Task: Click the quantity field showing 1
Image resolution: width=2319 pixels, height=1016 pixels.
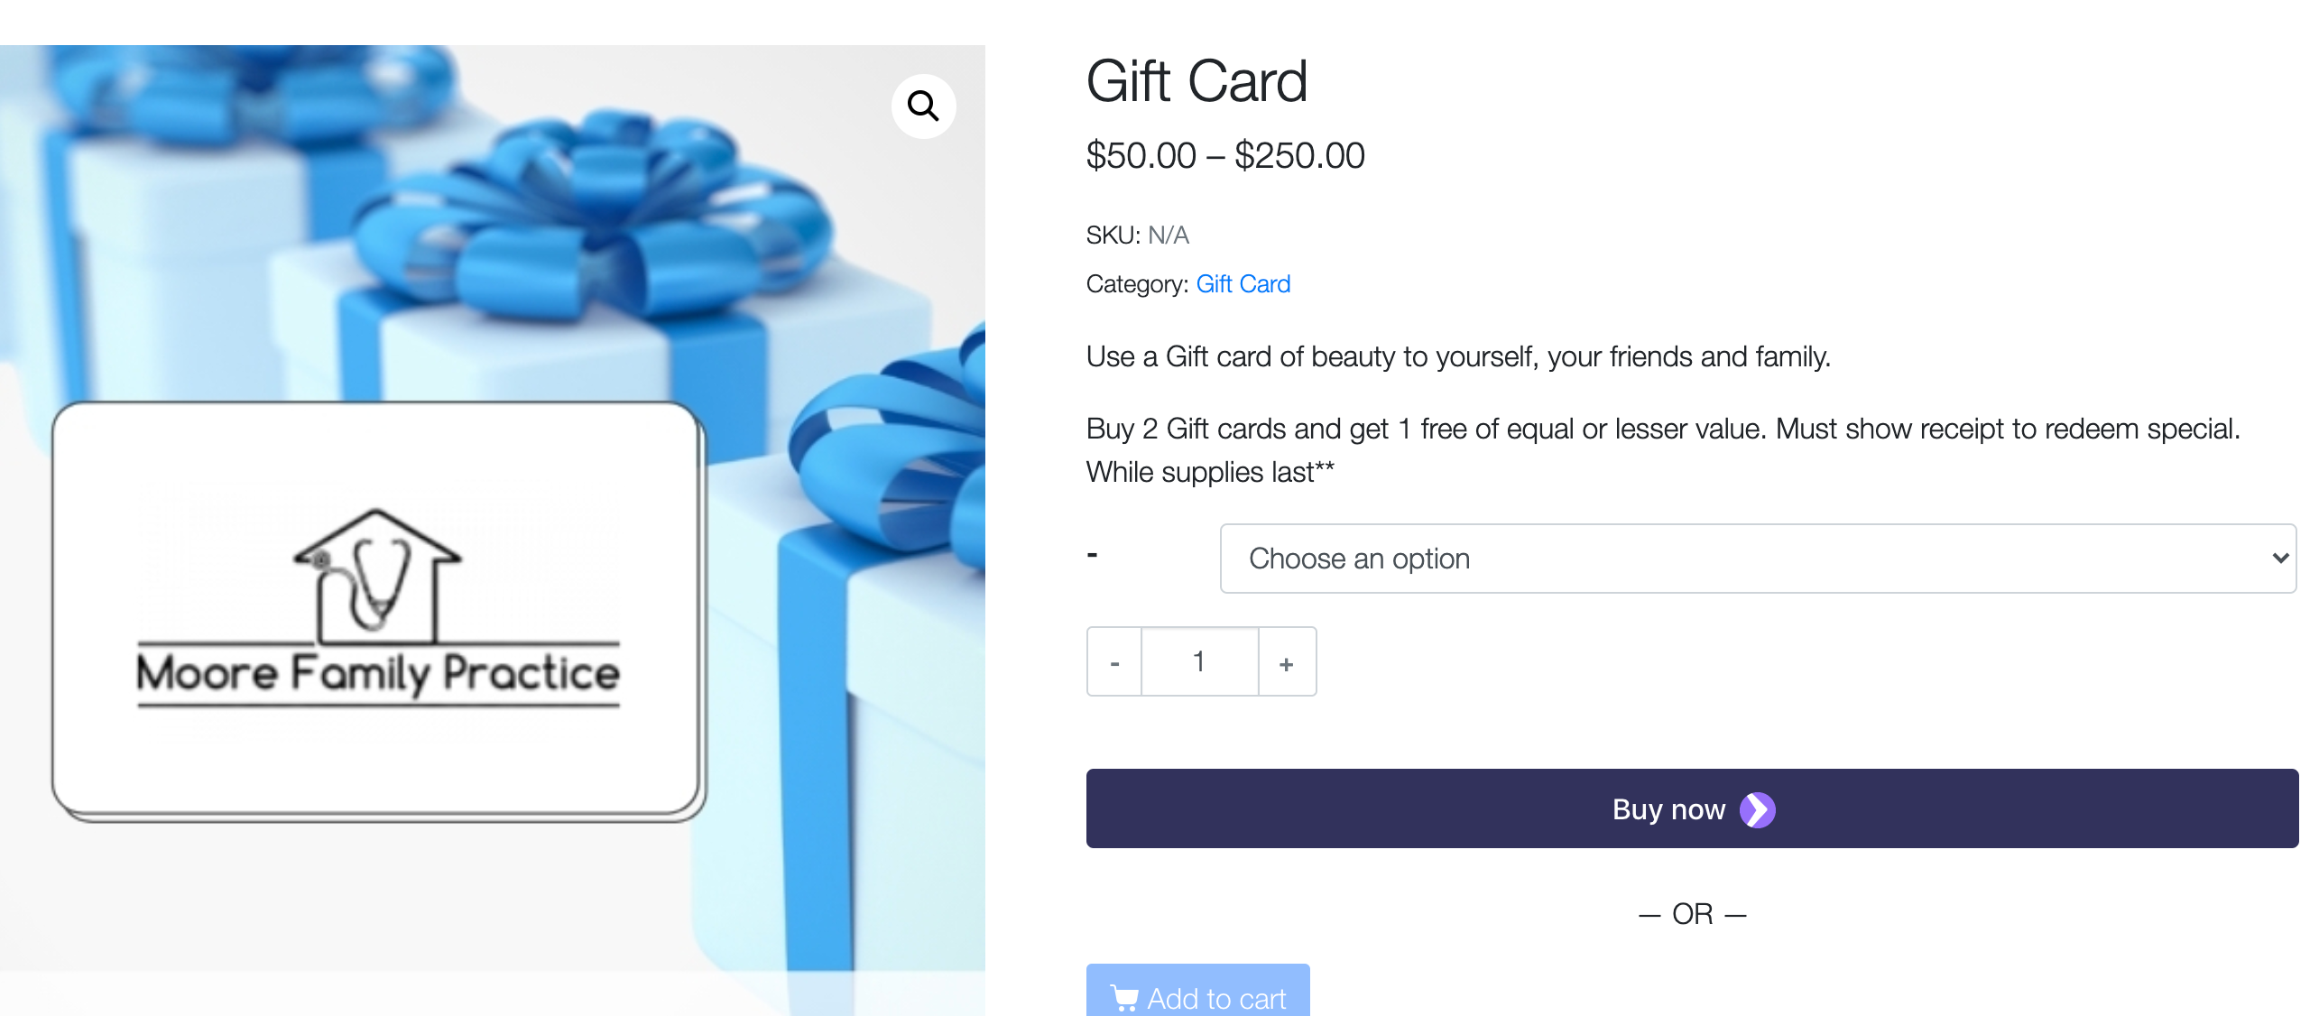Action: point(1200,661)
